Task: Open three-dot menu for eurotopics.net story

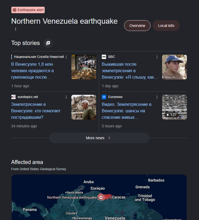Action: [66, 97]
